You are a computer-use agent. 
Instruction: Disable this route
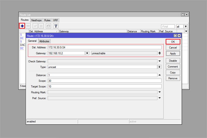173,61
